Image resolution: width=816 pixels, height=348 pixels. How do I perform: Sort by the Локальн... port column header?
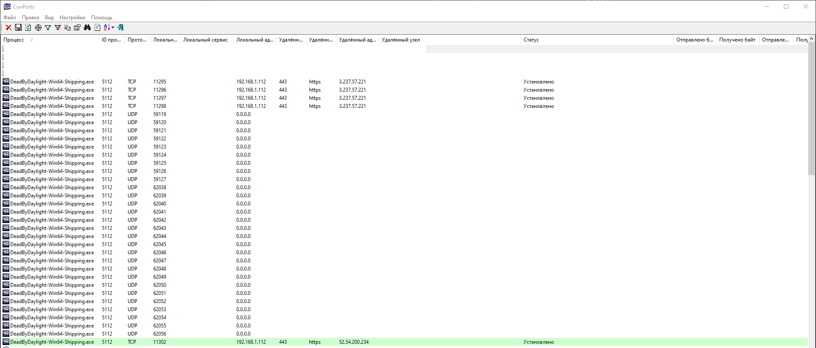click(165, 40)
